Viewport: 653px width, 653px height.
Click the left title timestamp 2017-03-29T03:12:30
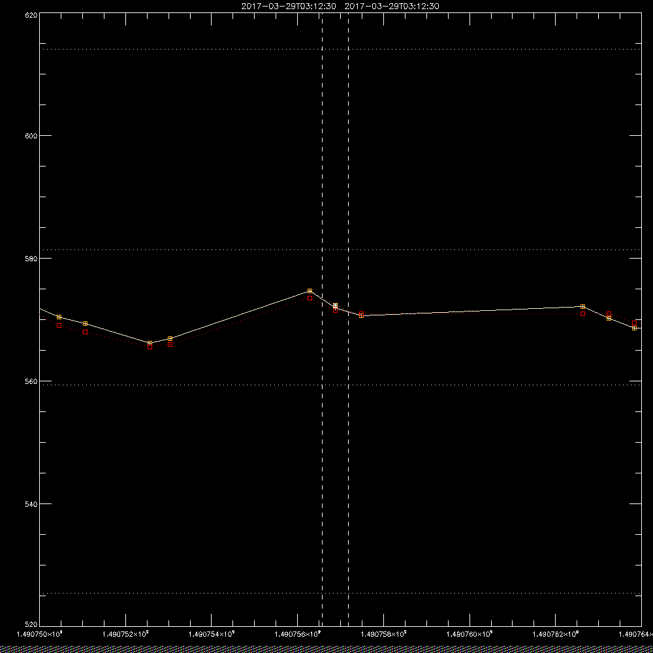pos(289,7)
